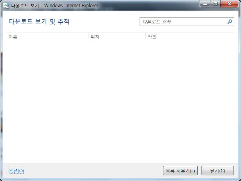241x181 pixels.
Task: Click the 닫기(C) button
Action: (x=218, y=171)
